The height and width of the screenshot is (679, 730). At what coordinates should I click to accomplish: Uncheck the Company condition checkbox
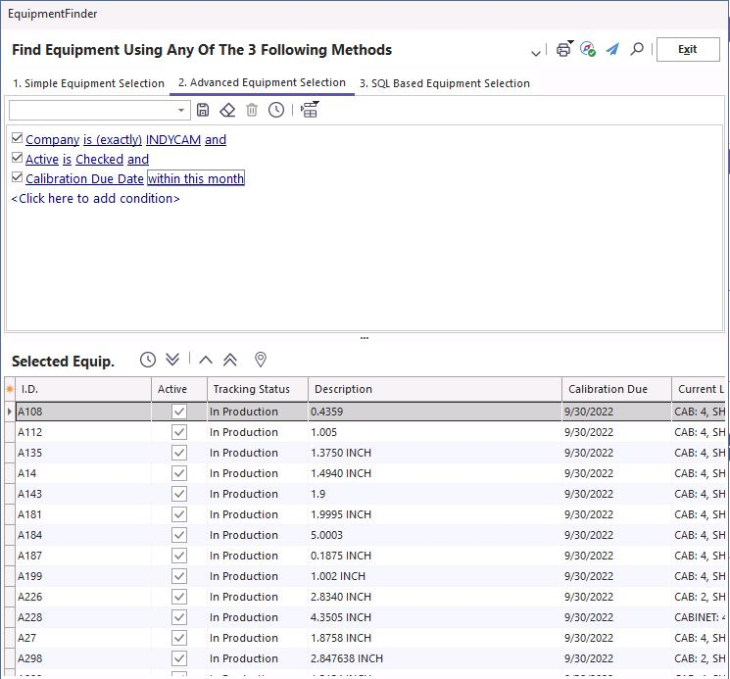click(17, 139)
